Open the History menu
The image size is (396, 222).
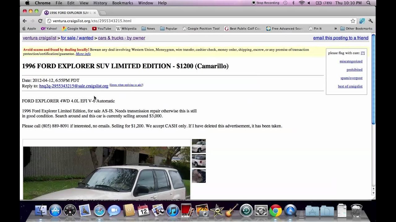100,3
